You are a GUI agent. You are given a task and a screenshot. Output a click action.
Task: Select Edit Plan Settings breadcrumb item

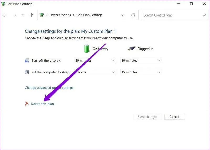89,15
